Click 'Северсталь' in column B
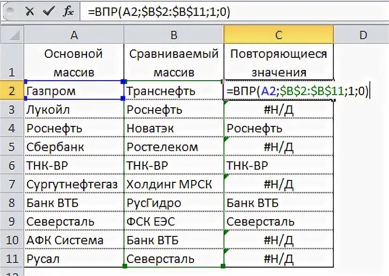389x276 pixels. 173,258
